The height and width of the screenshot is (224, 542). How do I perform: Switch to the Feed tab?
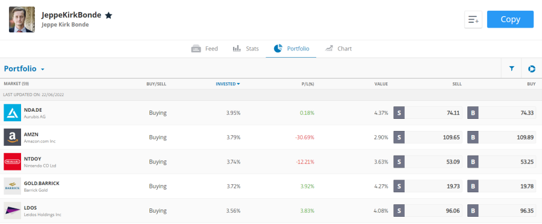click(205, 49)
